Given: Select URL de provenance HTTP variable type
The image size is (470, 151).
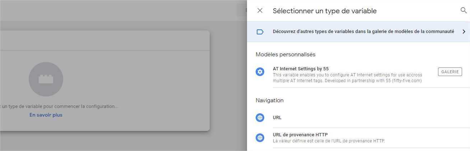Looking at the screenshot, I should (300, 135).
